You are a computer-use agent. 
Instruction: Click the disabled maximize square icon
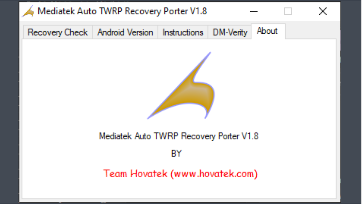tap(288, 11)
